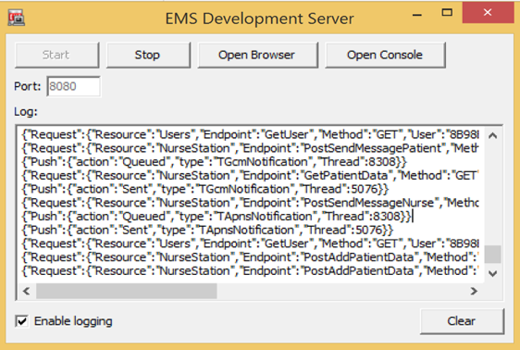Click the Sent TApnsNotification Thread 5076 line
Viewport: 520px width, 350px height.
coord(207,230)
